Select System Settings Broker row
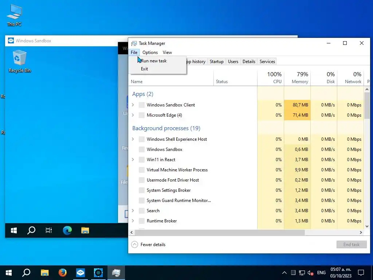 246,190
